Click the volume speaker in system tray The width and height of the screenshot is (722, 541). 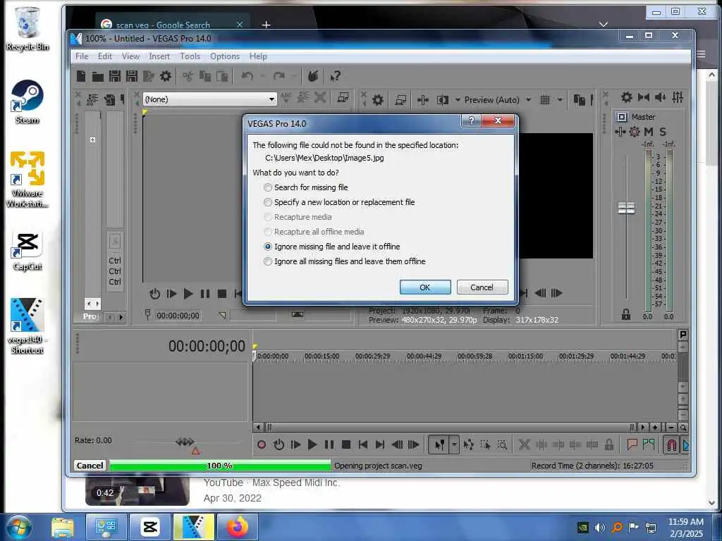(599, 527)
